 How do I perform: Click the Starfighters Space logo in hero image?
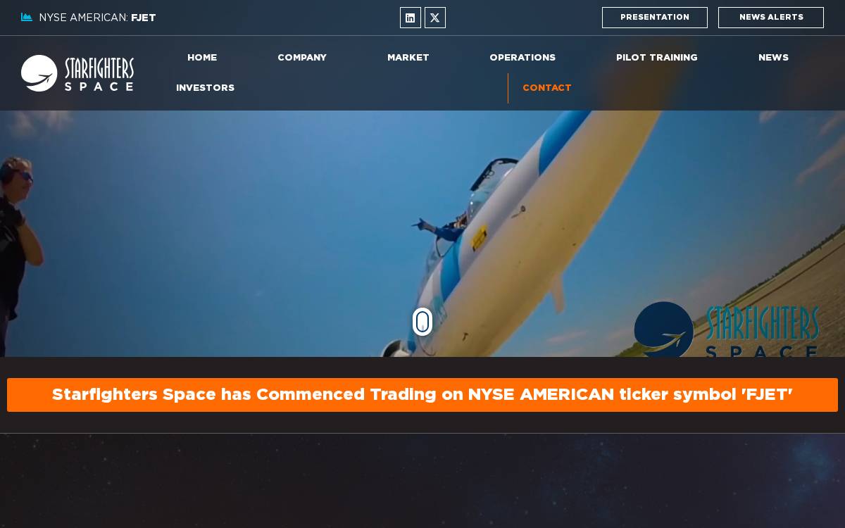point(727,329)
